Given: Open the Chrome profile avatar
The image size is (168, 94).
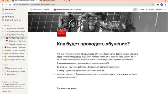Looking at the screenshot, I should pyautogui.click(x=162, y=5).
